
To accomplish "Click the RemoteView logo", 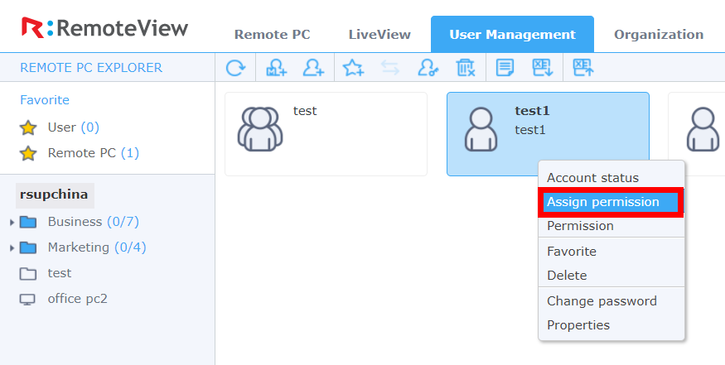I will [x=105, y=27].
